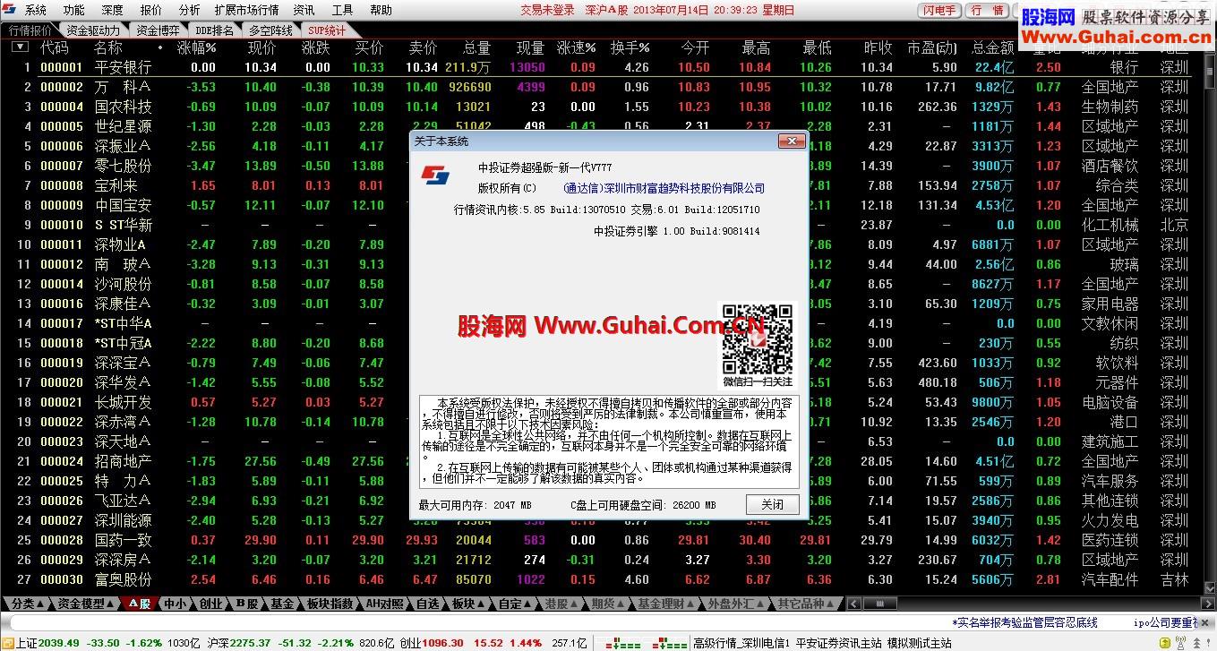The image size is (1217, 651).
Task: Click the 创业 index value in status bar
Action: point(441,643)
